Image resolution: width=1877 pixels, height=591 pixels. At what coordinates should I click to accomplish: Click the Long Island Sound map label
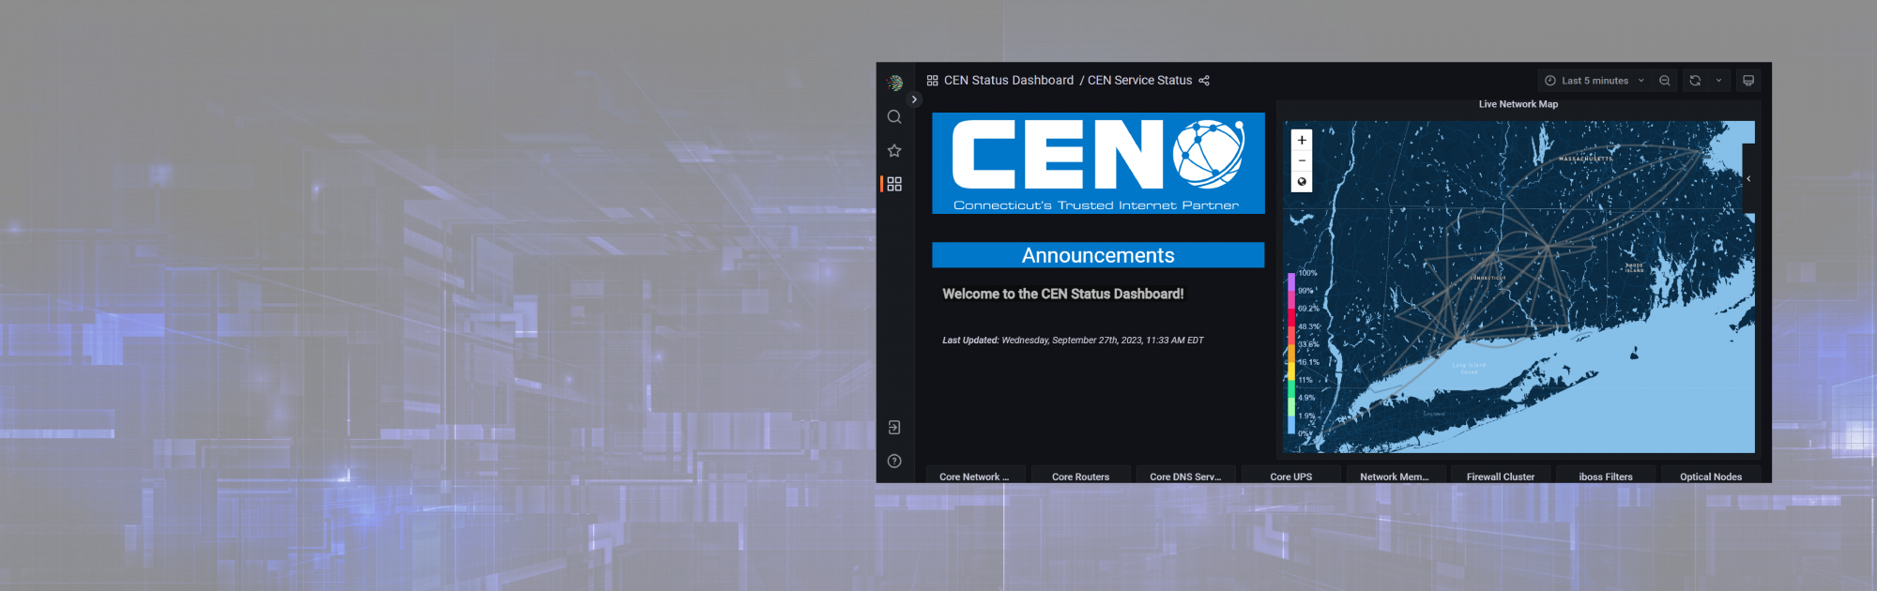coord(1469,369)
